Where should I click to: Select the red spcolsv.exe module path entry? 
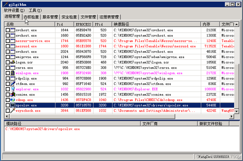[43, 129]
